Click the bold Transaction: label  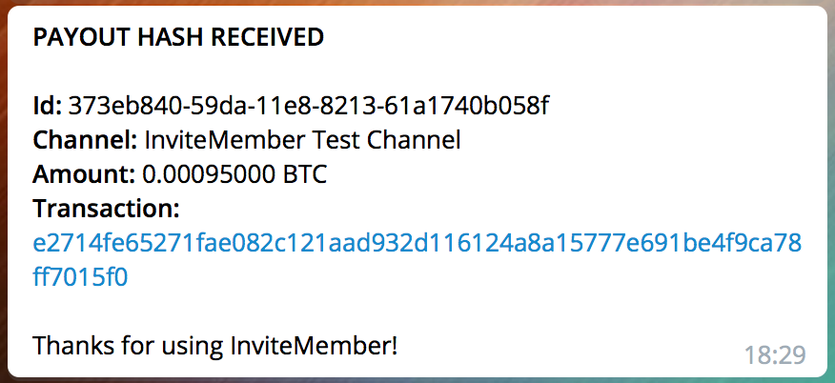point(107,209)
